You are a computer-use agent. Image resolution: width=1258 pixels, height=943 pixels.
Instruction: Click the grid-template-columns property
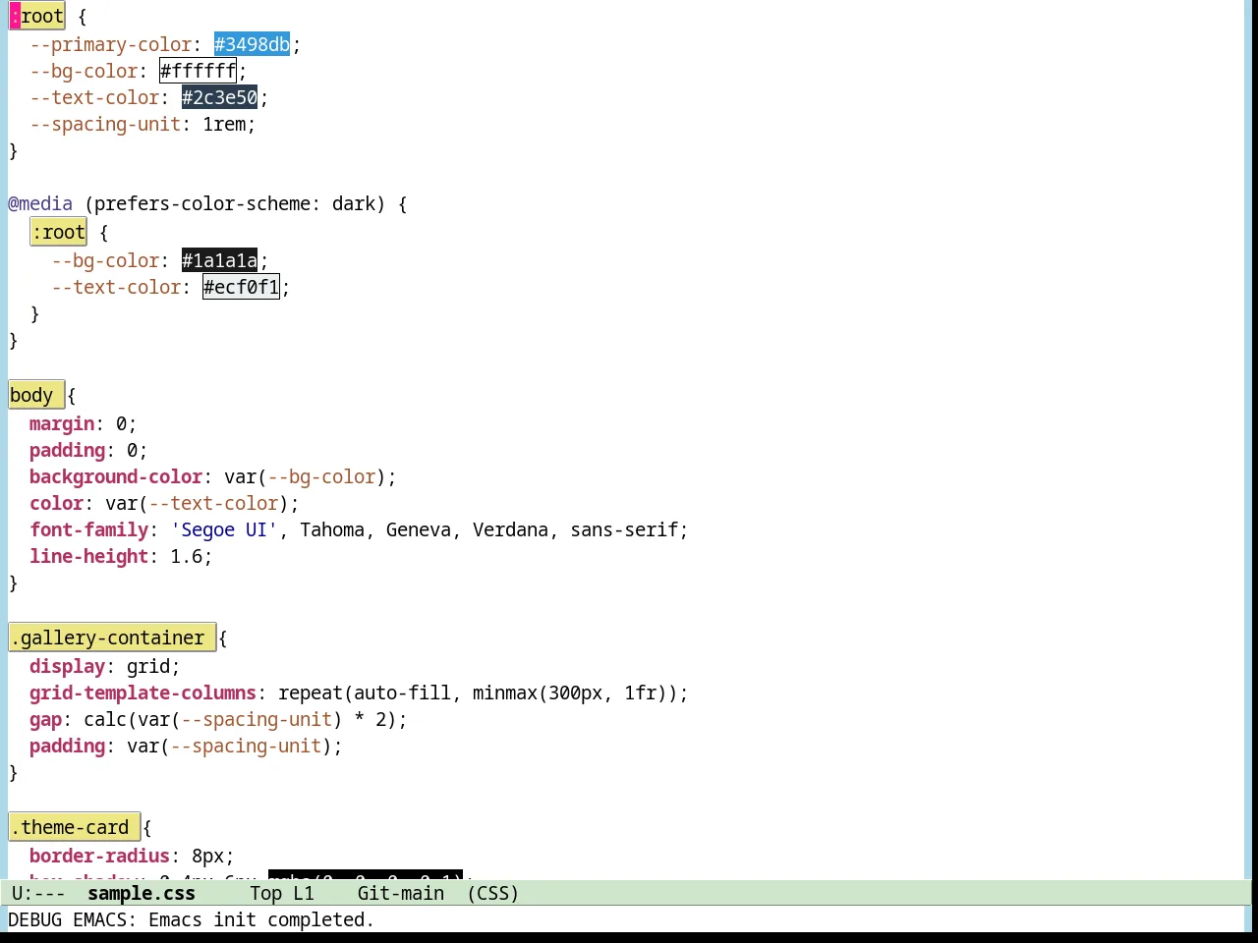pos(143,693)
